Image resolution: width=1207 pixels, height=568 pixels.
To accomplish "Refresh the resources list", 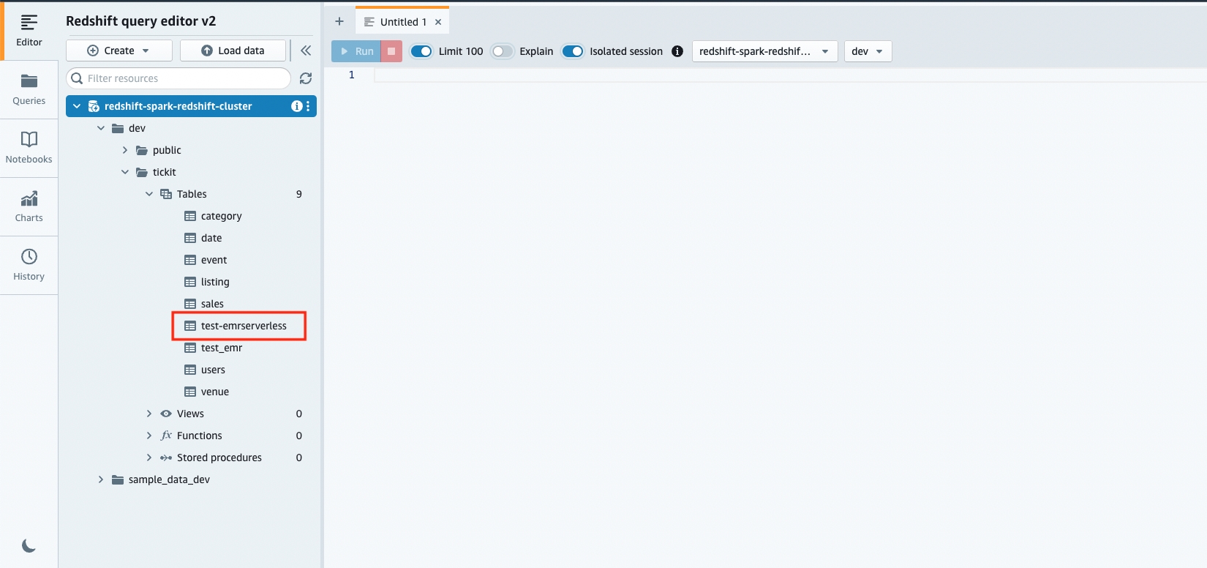I will (306, 78).
